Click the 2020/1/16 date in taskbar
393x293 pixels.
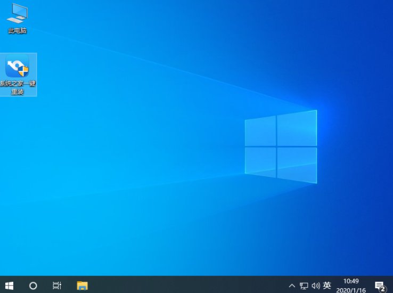pyautogui.click(x=351, y=290)
